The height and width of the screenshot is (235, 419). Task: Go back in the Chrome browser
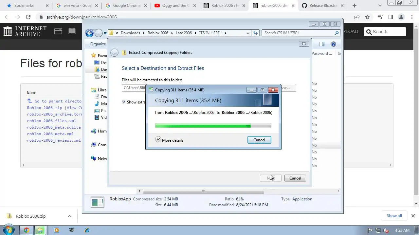click(7, 17)
